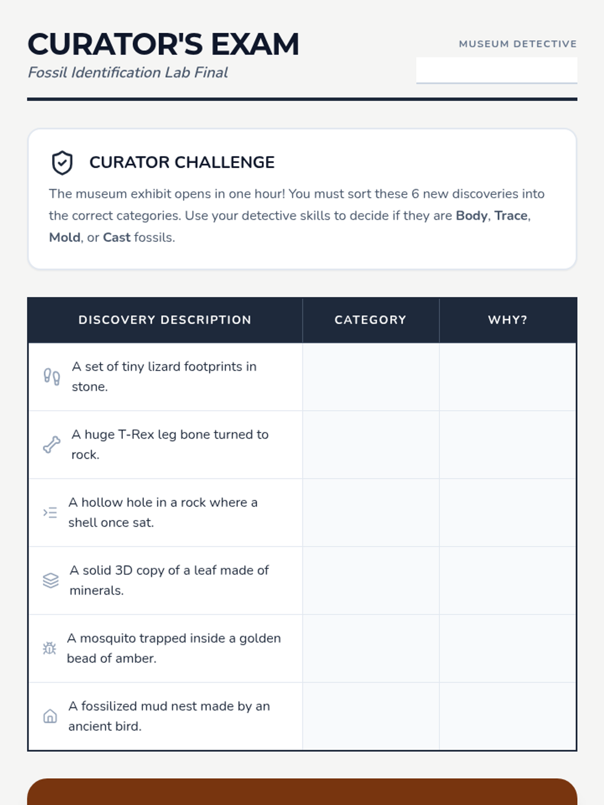Select Category cell for 3D leaf copy

371,581
